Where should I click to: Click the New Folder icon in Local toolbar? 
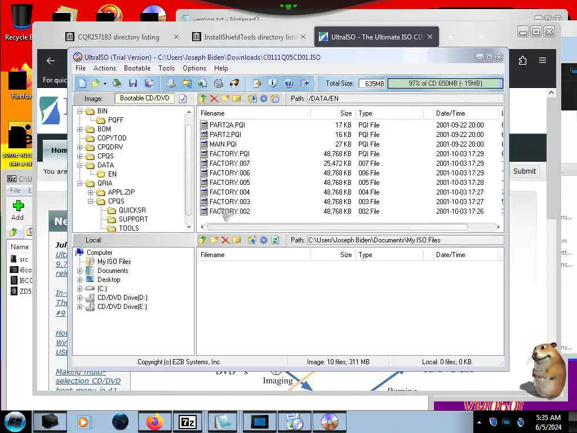[x=214, y=240]
